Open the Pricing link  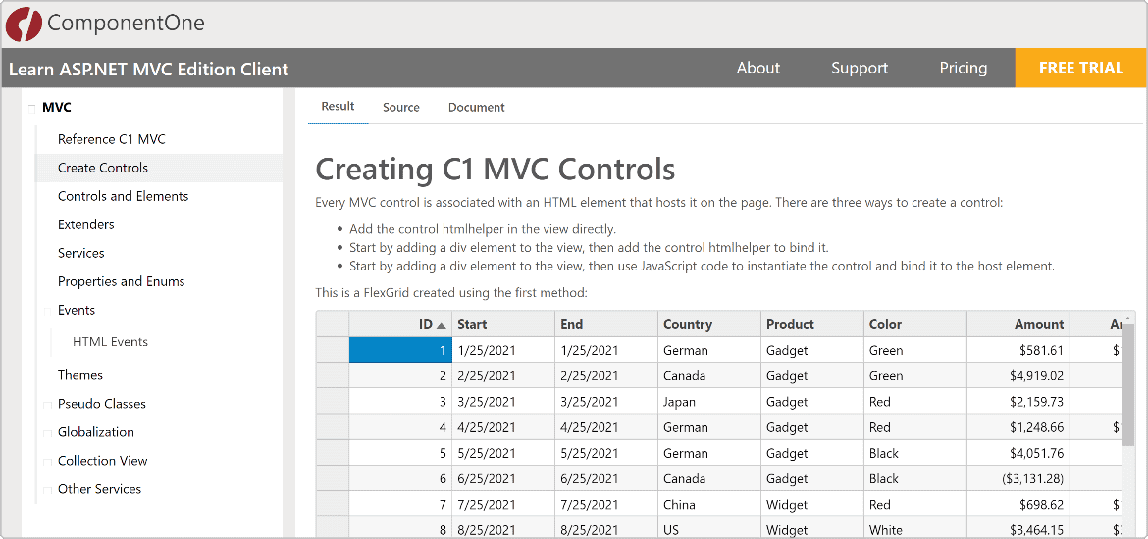coord(963,68)
